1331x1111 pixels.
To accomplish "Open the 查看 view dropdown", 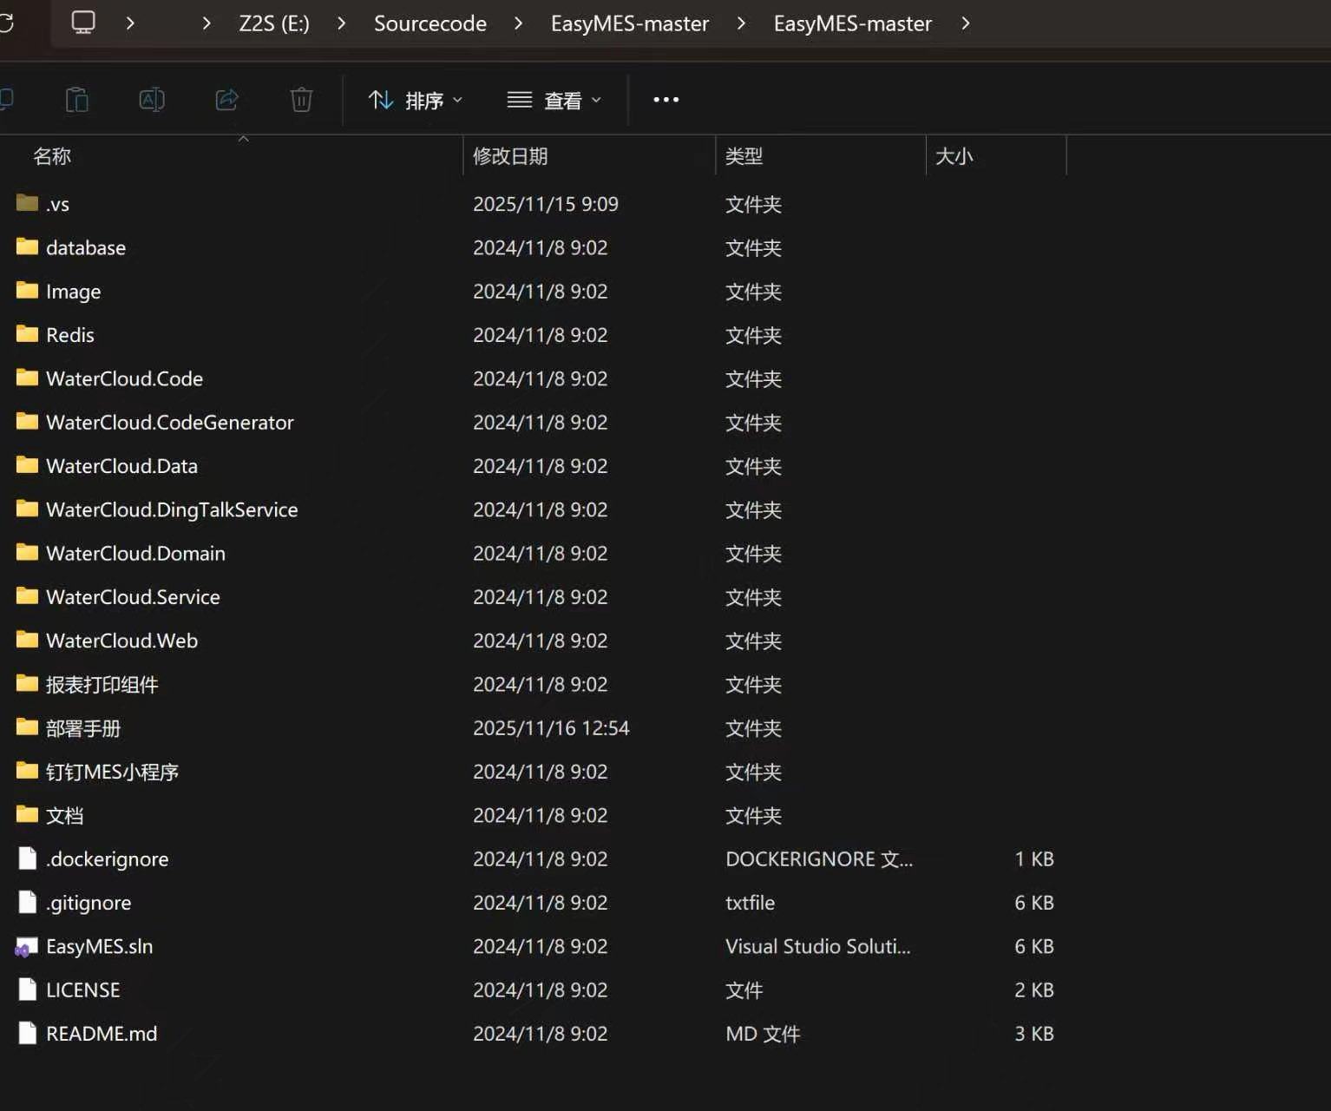I will 554,101.
